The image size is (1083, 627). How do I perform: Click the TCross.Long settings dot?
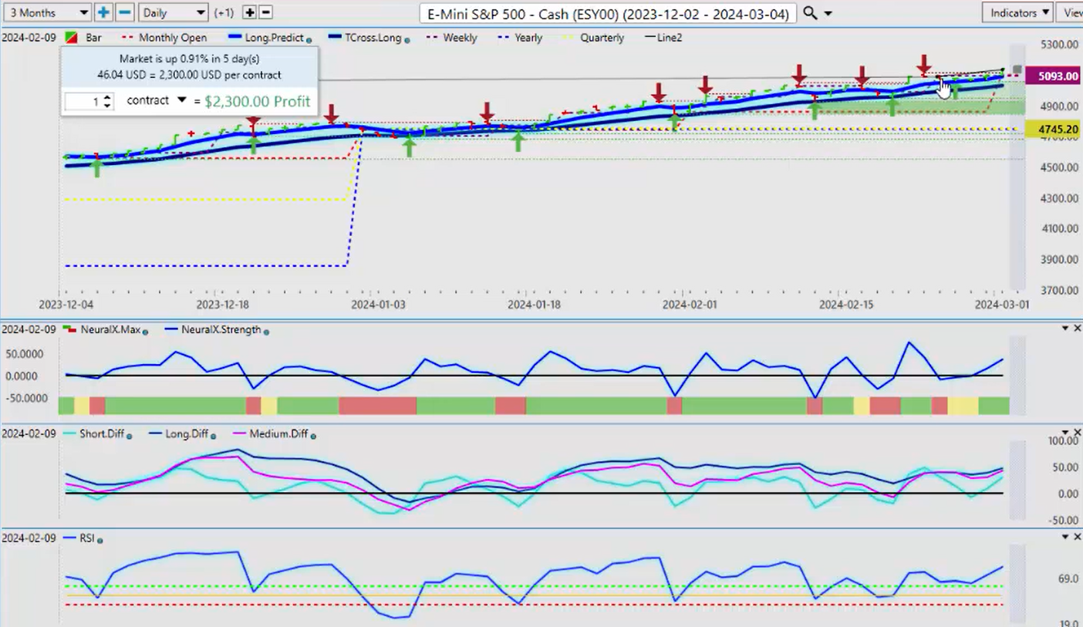pos(407,39)
